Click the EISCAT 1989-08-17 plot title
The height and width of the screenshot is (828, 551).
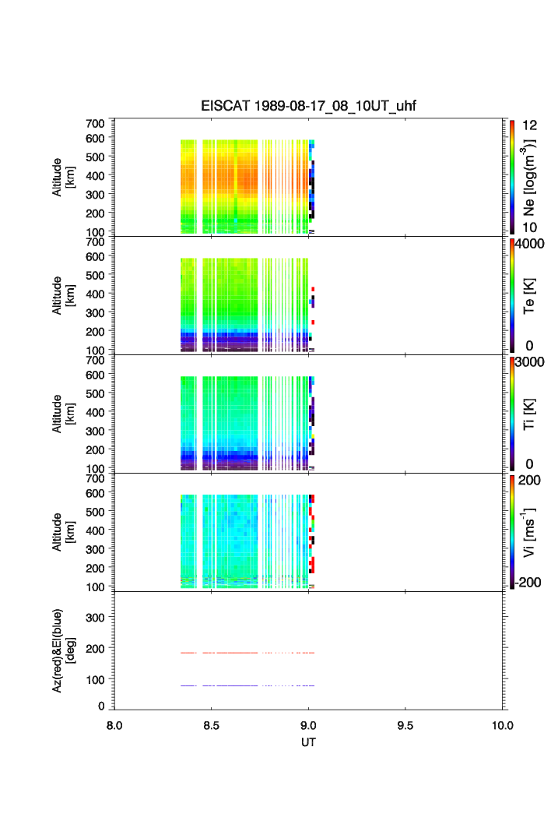pos(309,107)
